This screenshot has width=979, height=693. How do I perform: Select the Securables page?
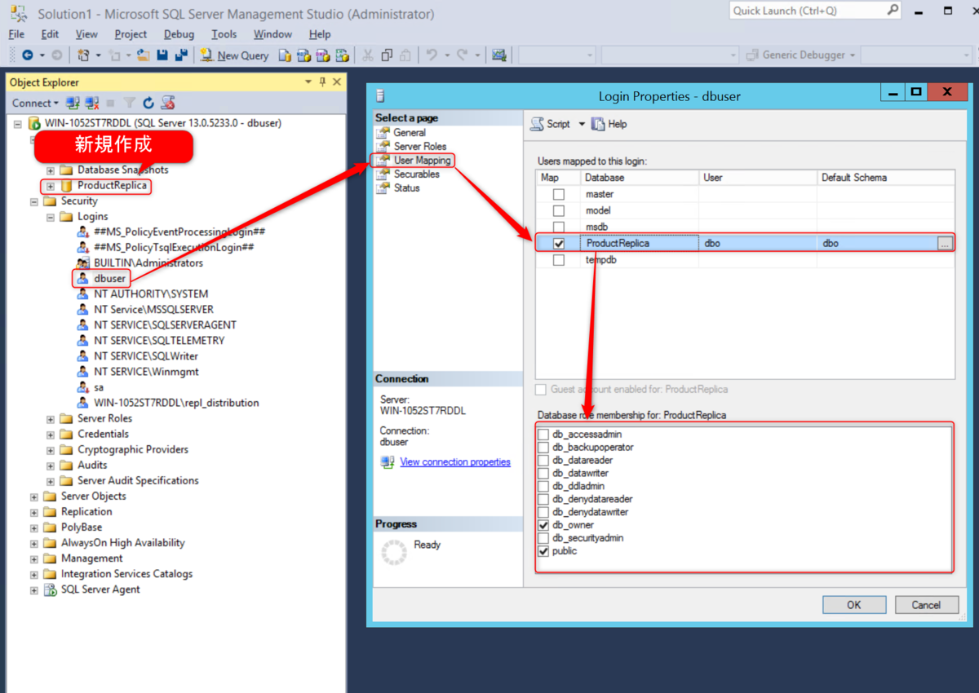coord(416,174)
